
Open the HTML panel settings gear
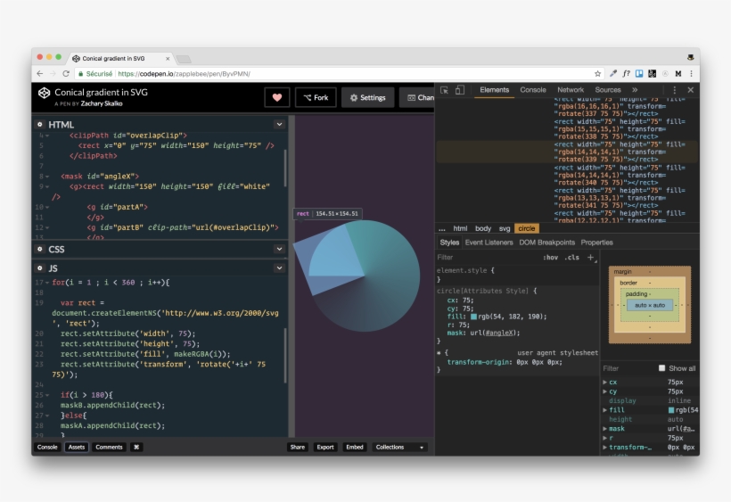pos(39,125)
